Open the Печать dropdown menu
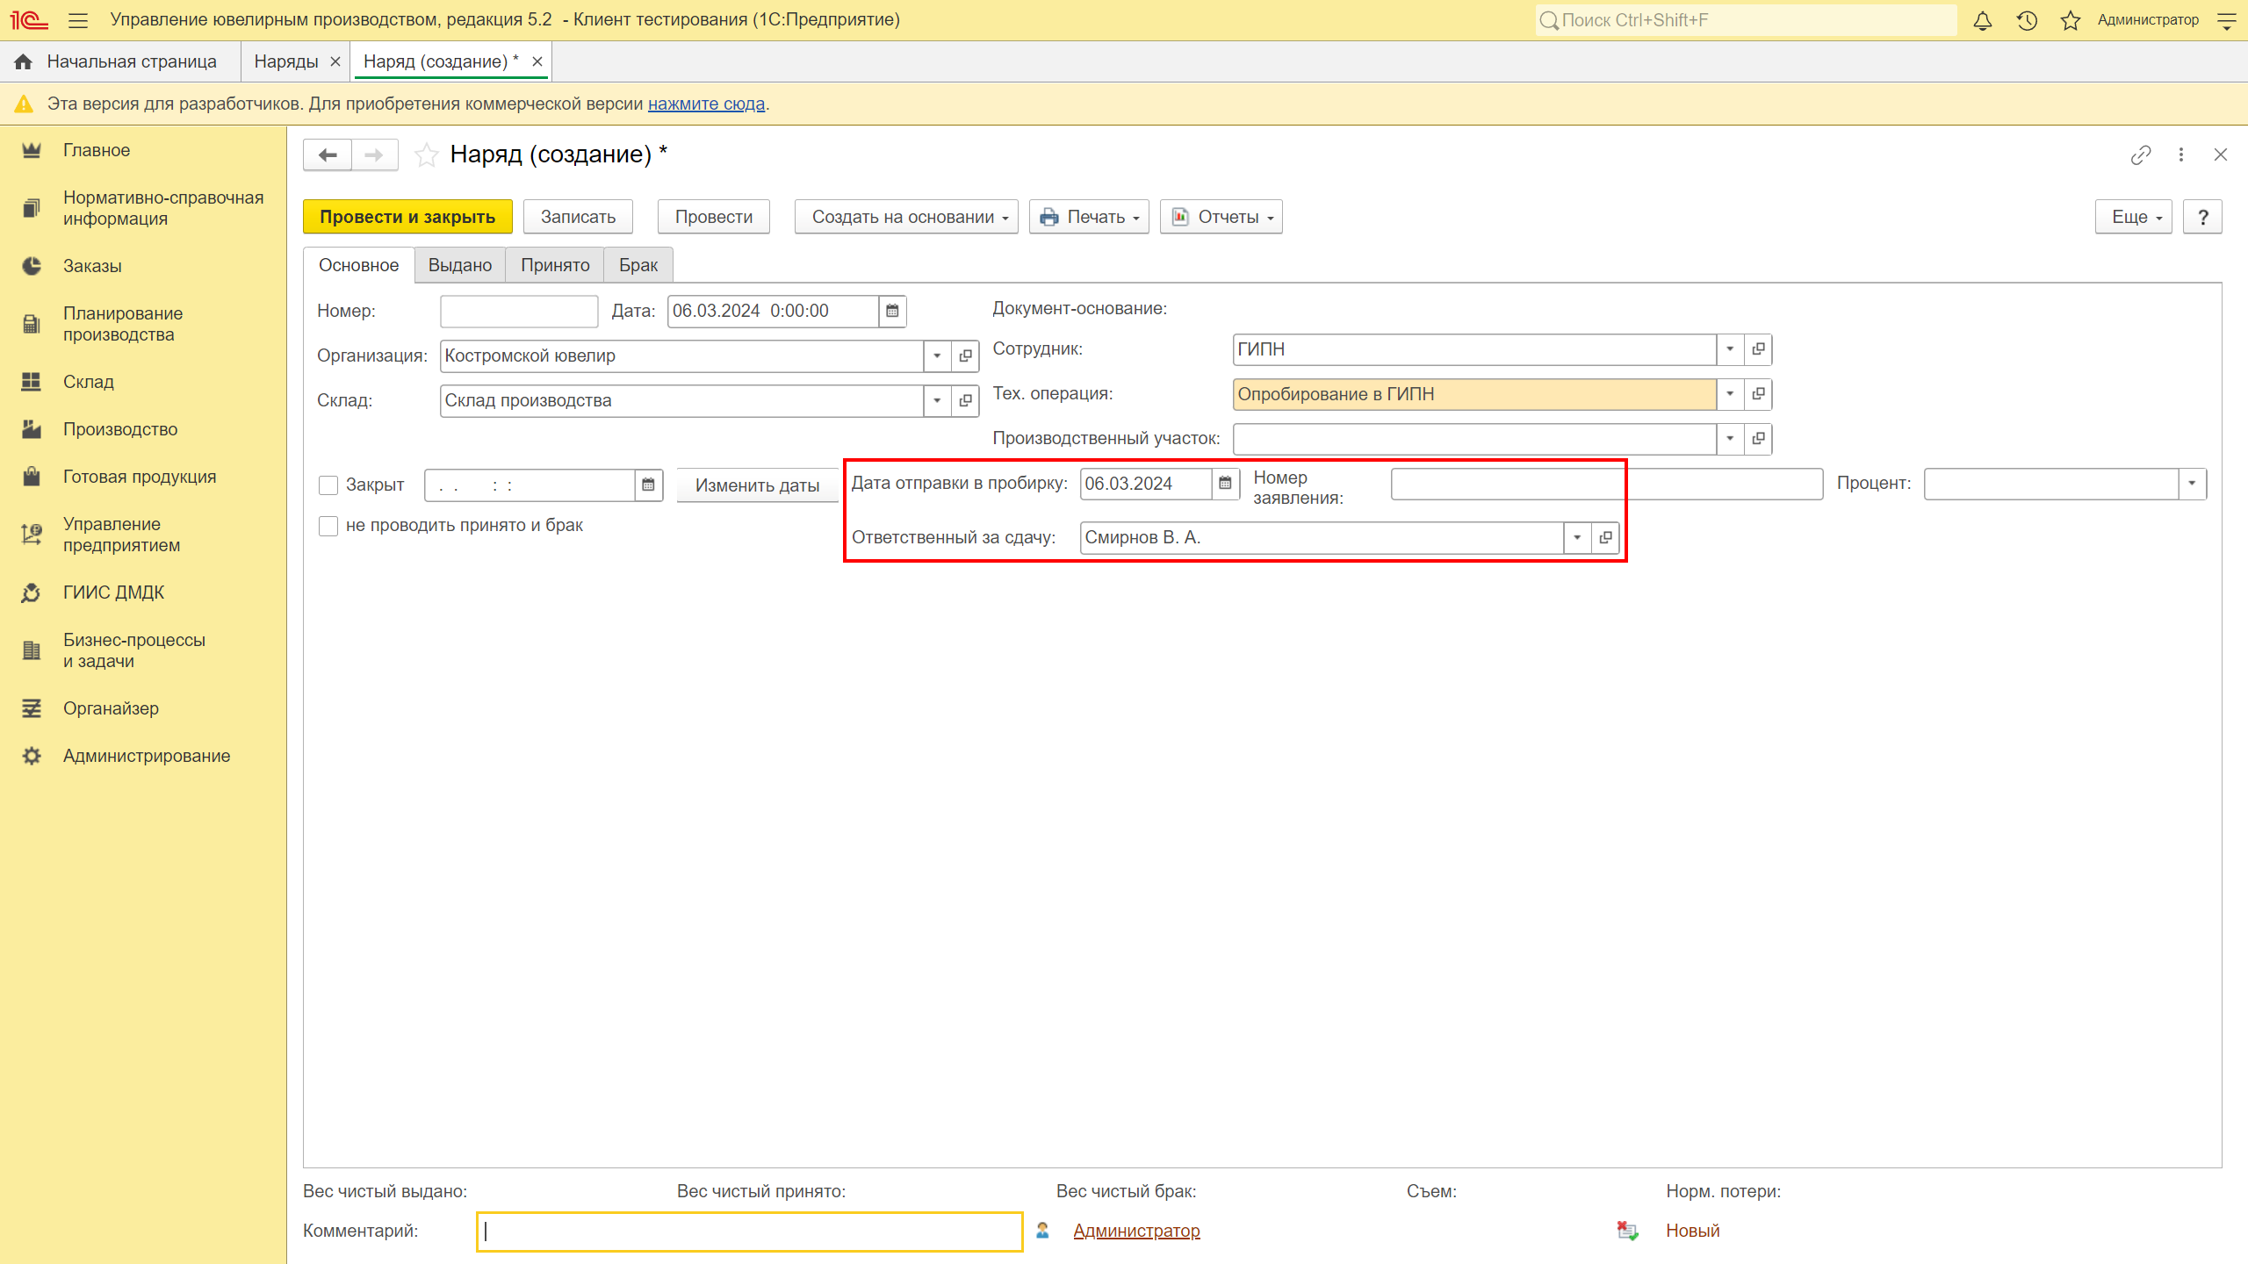2248x1264 pixels. coord(1089,217)
